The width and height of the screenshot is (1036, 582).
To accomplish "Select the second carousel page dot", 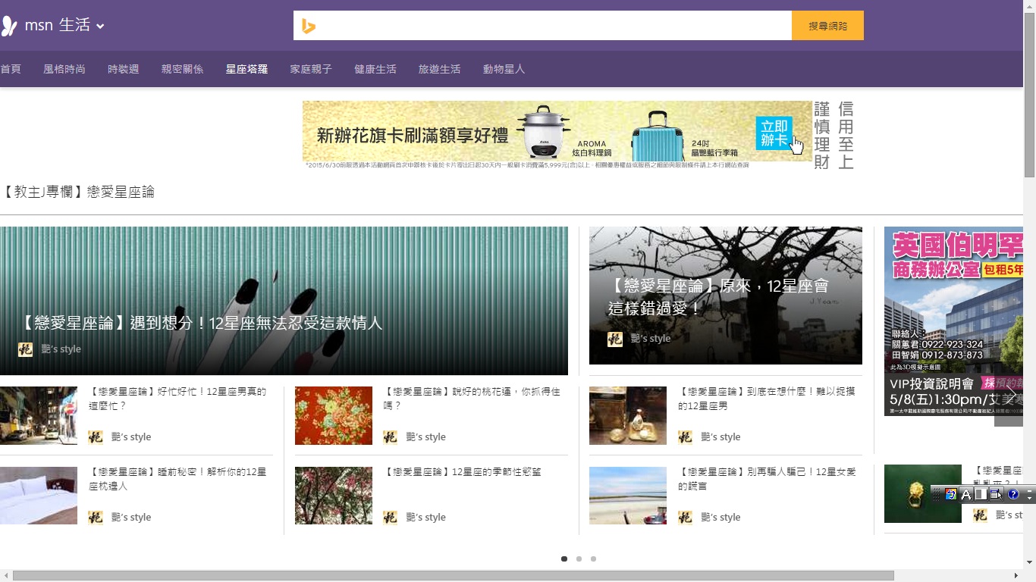I will 579,559.
